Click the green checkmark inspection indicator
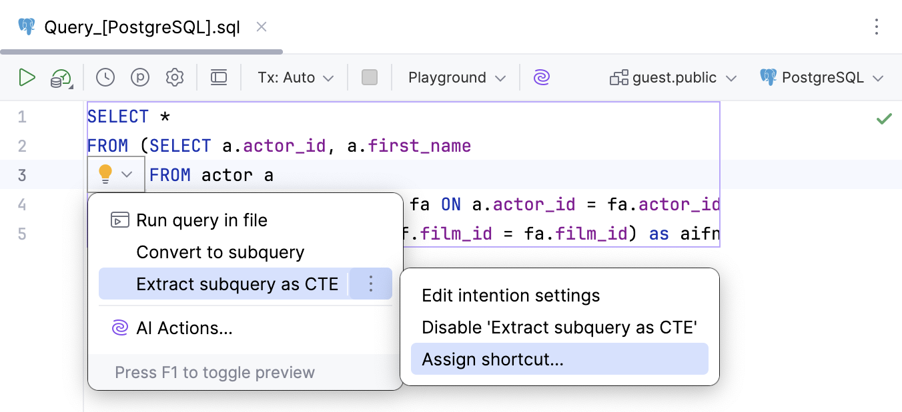Image resolution: width=902 pixels, height=412 pixels. [885, 118]
